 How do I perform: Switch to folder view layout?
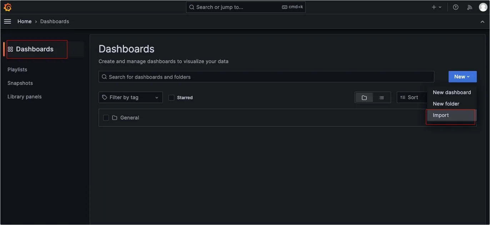tap(364, 97)
